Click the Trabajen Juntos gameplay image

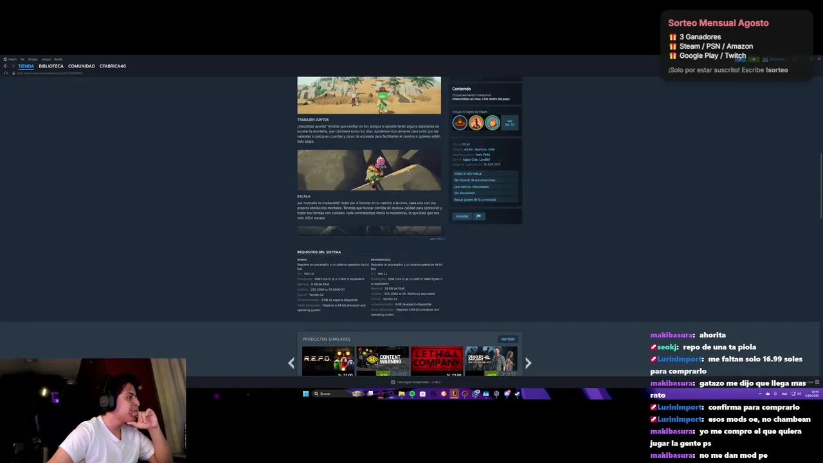pyautogui.click(x=369, y=95)
